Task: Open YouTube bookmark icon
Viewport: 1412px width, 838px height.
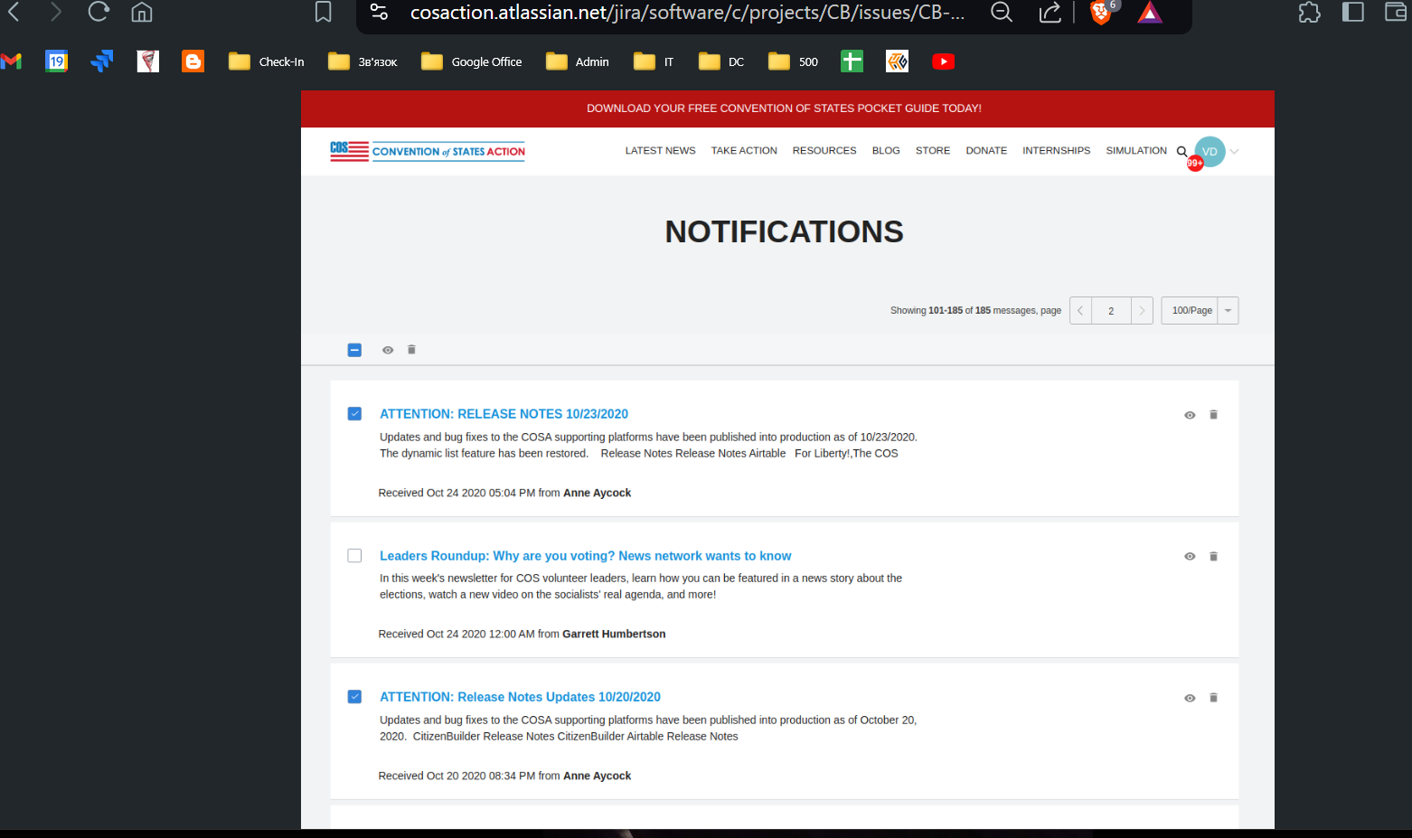Action: point(943,61)
